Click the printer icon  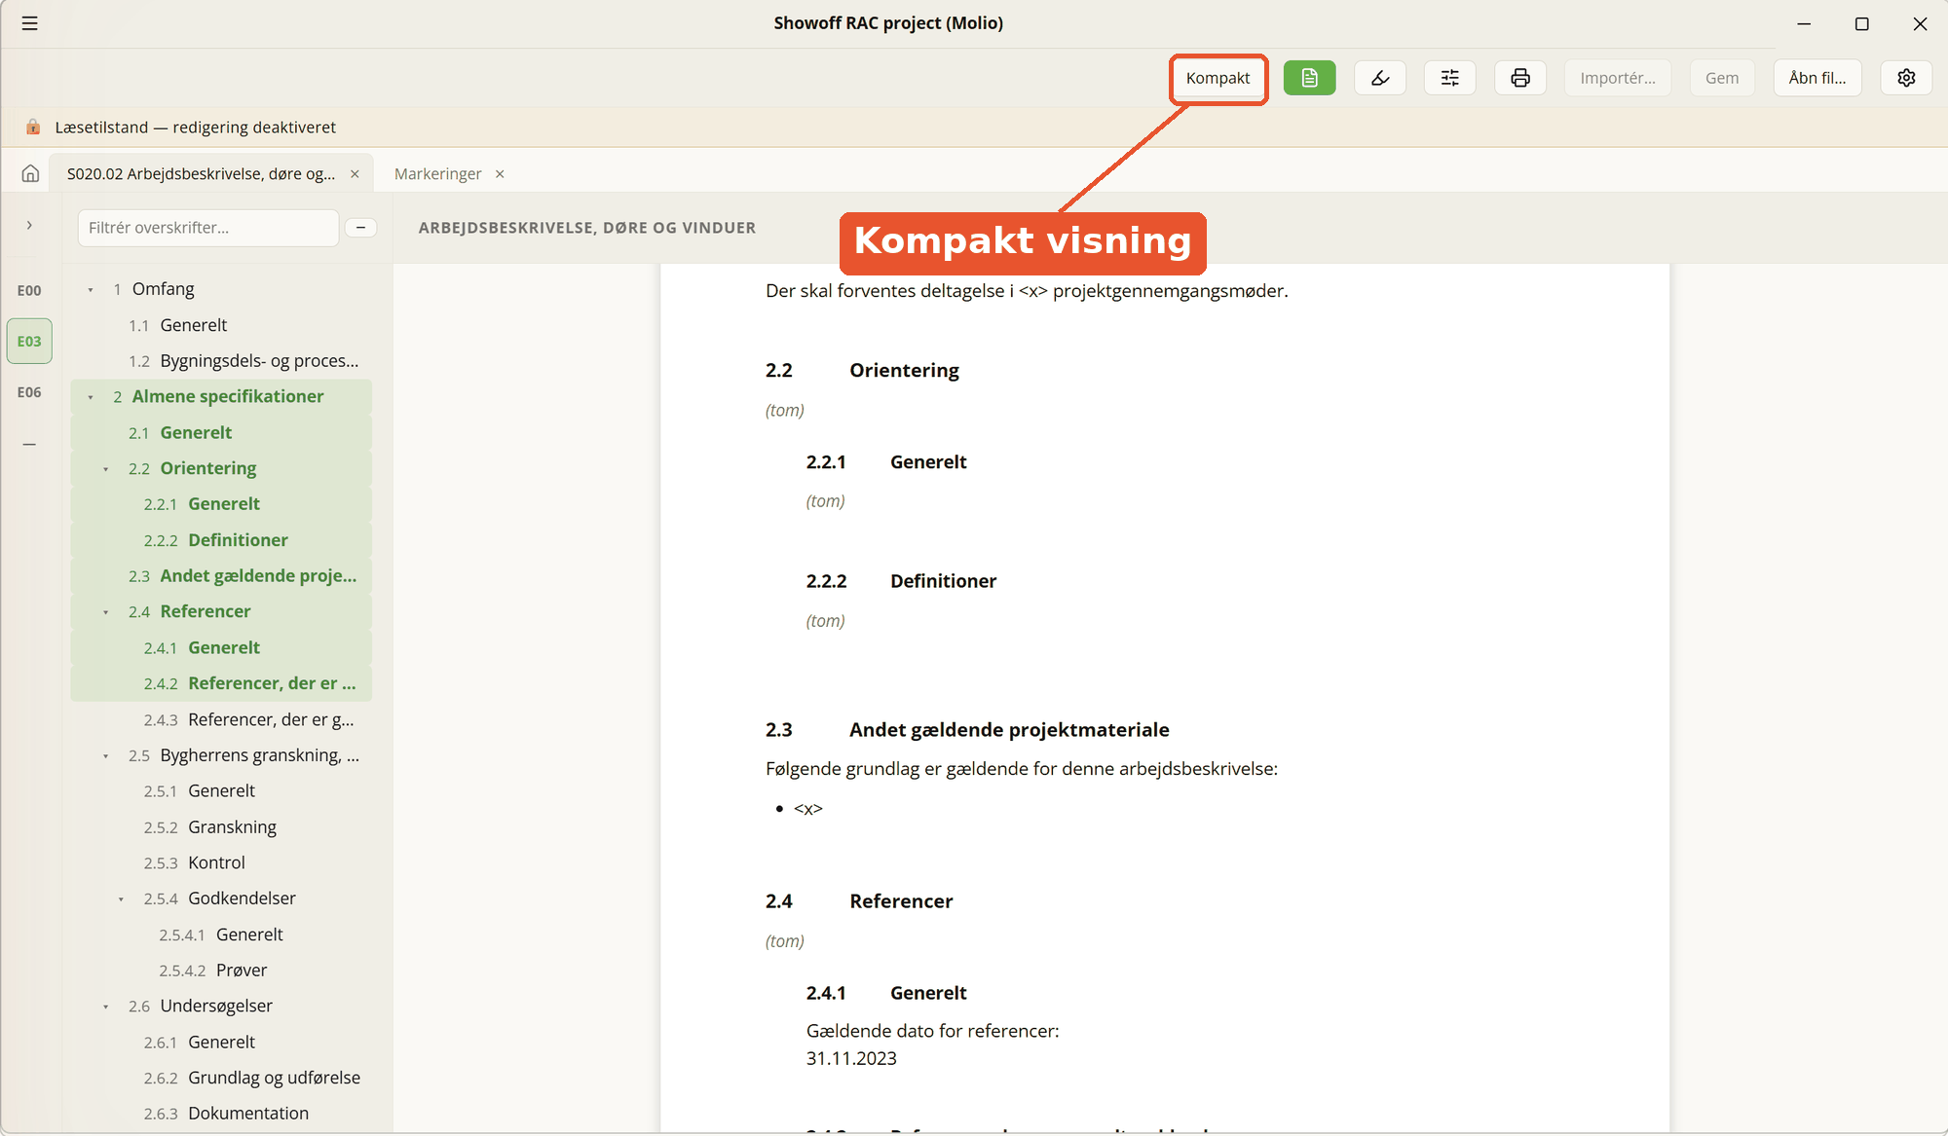pyautogui.click(x=1520, y=78)
